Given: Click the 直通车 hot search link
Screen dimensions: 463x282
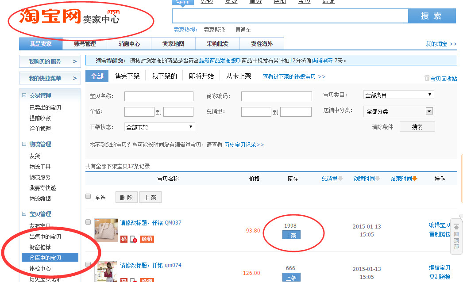Looking at the screenshot, I should coord(243,30).
